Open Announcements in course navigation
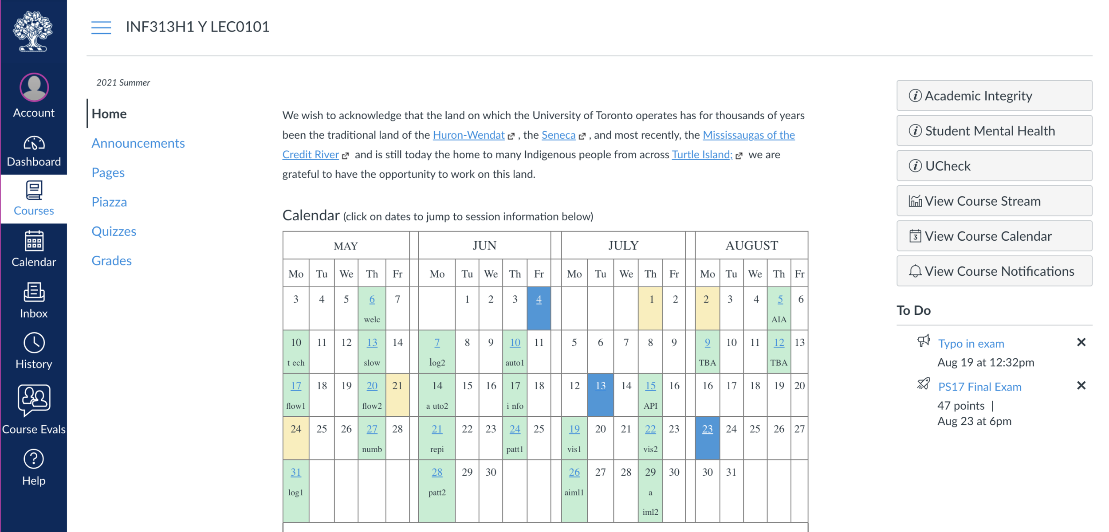The height and width of the screenshot is (532, 1109). (138, 143)
